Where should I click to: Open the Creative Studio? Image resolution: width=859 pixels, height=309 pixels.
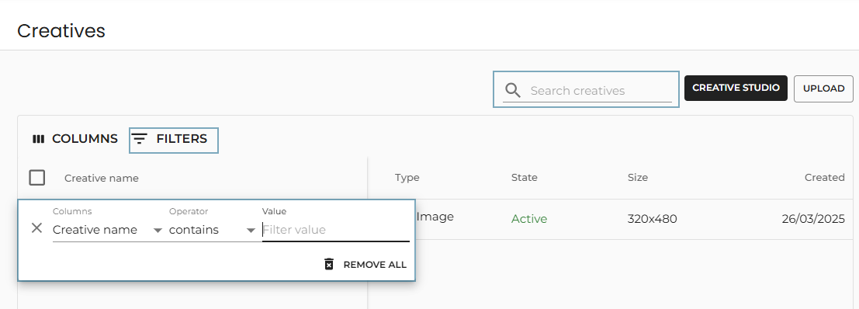tap(736, 89)
